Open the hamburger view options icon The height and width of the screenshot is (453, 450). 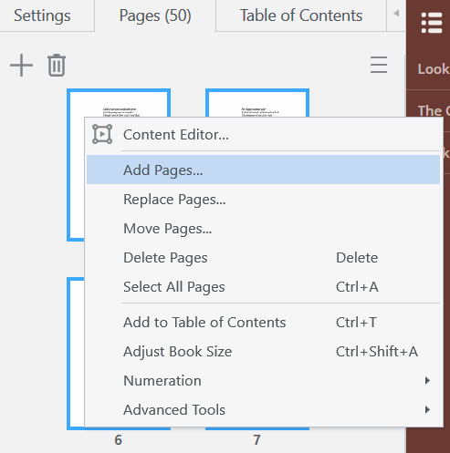pyautogui.click(x=379, y=65)
